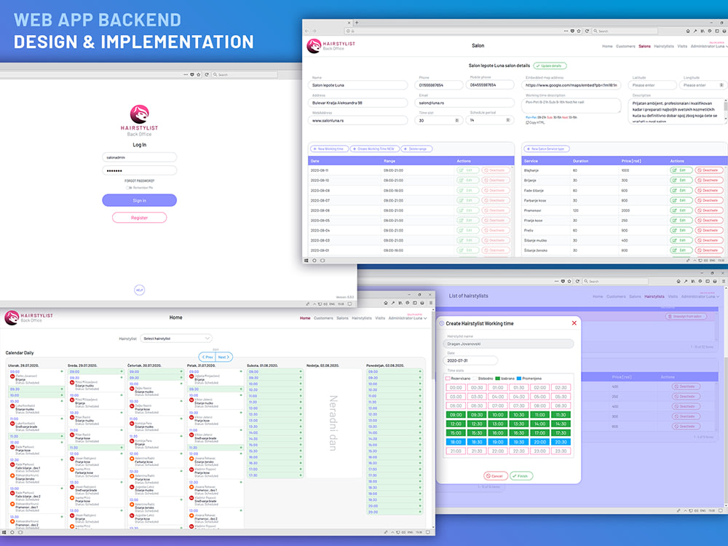Reload page in the Salon browser window

tap(587, 31)
